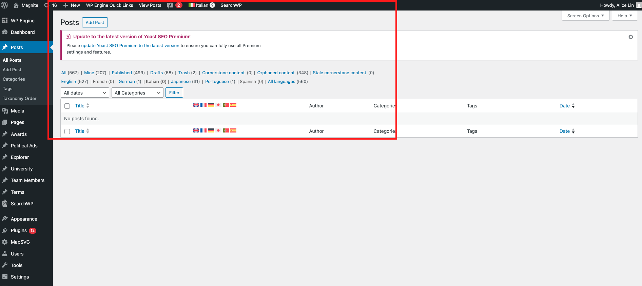Screen dimensions: 642x286
Task: Click the UK flag in table footer
Action: coord(196,130)
